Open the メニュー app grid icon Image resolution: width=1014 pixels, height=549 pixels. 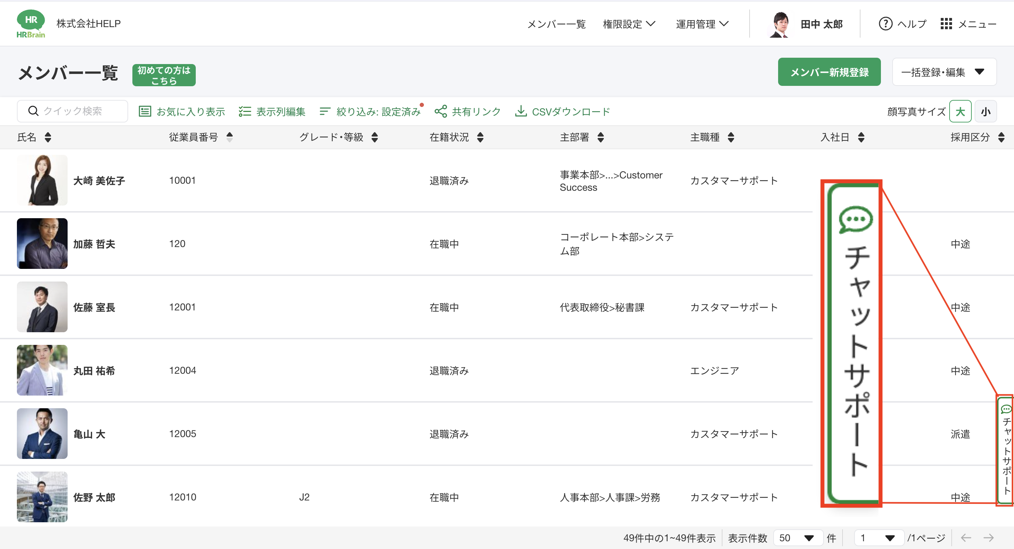click(946, 24)
